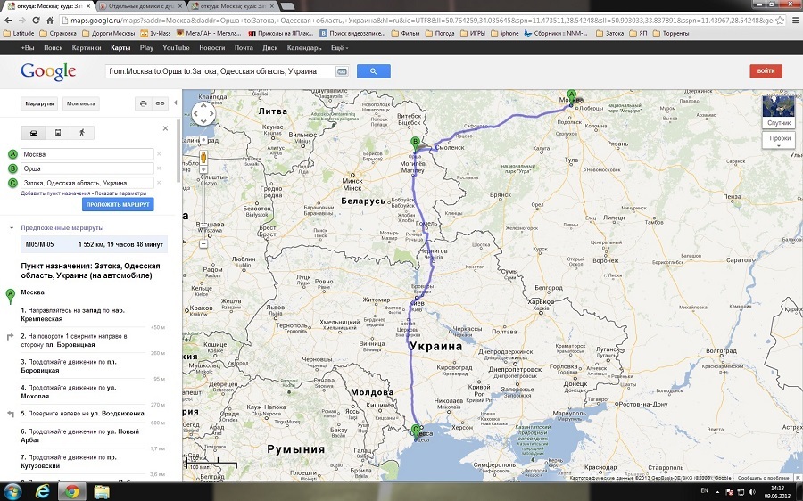Click the green B marker beside Орша field
803x501 pixels.
13,168
